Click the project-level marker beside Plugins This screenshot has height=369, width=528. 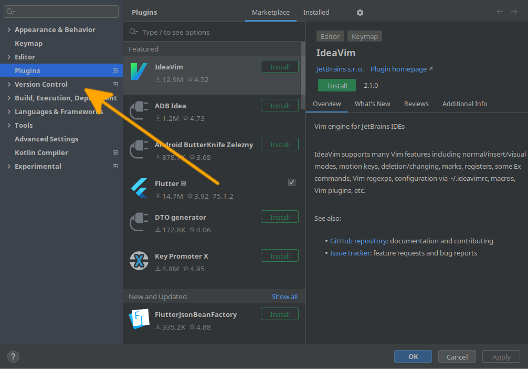point(115,70)
